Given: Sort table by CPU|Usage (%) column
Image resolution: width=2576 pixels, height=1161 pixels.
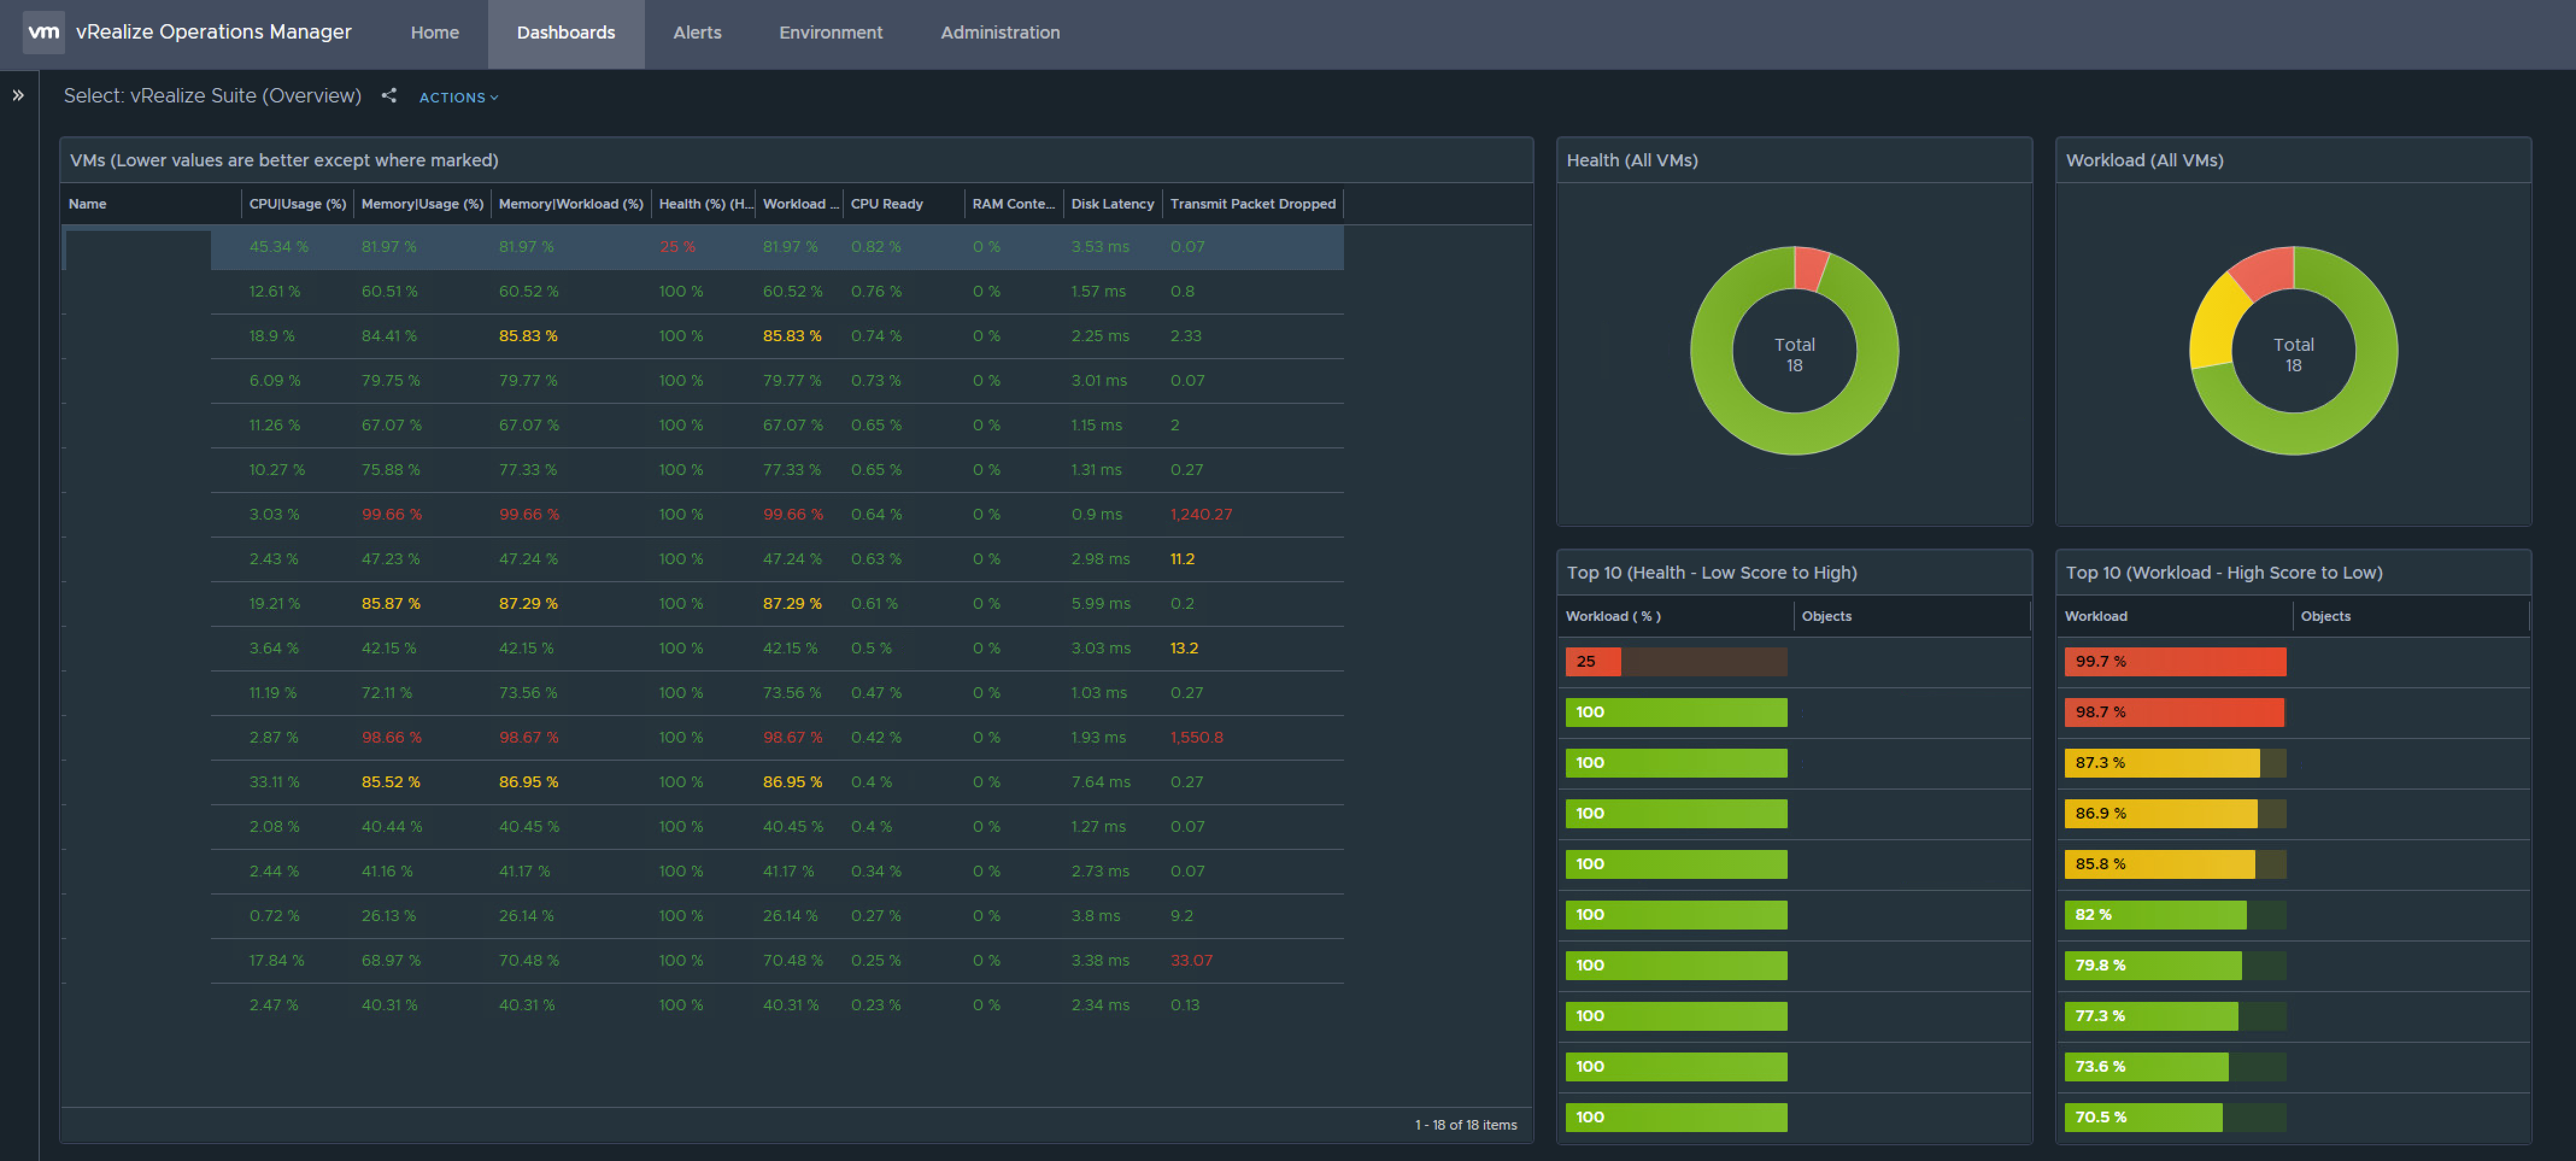Looking at the screenshot, I should (297, 204).
